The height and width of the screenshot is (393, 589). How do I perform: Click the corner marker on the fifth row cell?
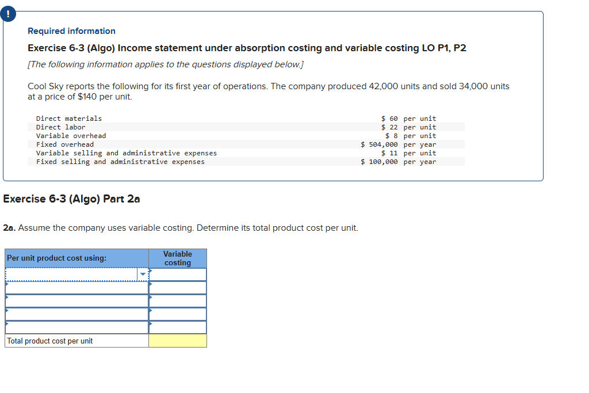(6, 322)
